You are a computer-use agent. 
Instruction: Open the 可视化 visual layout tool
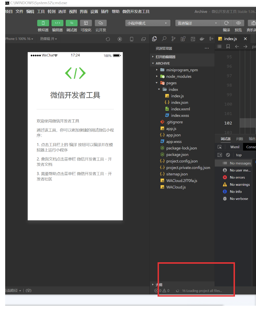coord(86,23)
